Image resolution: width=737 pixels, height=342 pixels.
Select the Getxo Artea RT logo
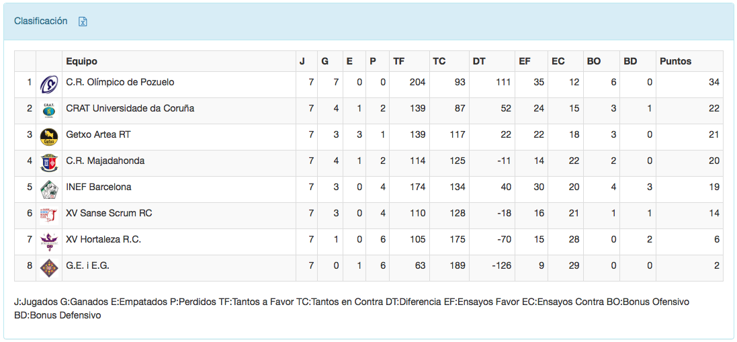[x=49, y=136]
